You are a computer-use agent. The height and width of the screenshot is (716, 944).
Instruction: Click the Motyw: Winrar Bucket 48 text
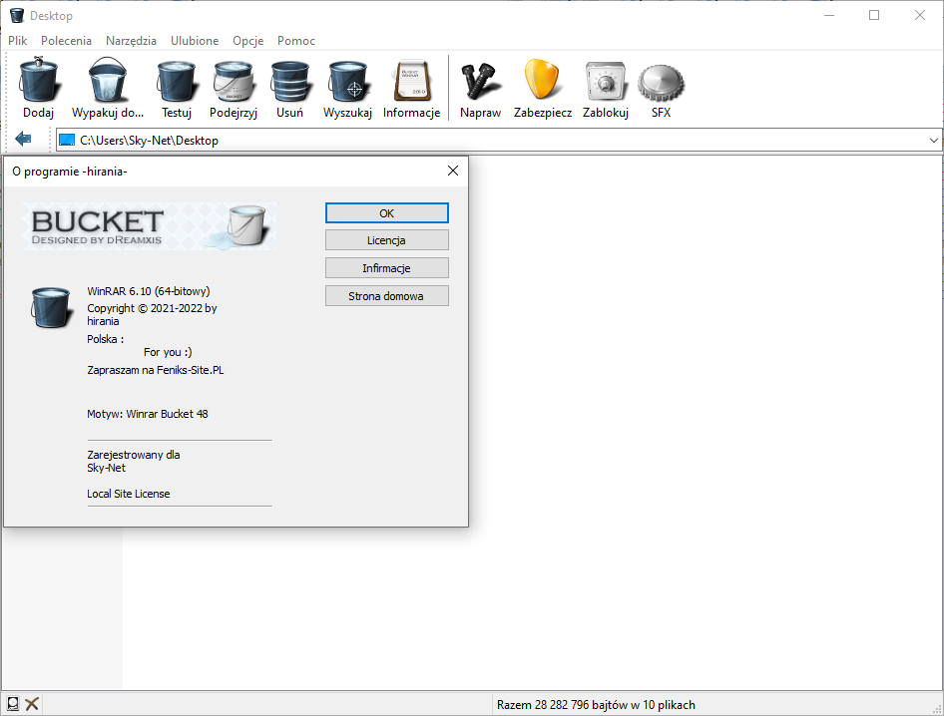tap(148, 414)
